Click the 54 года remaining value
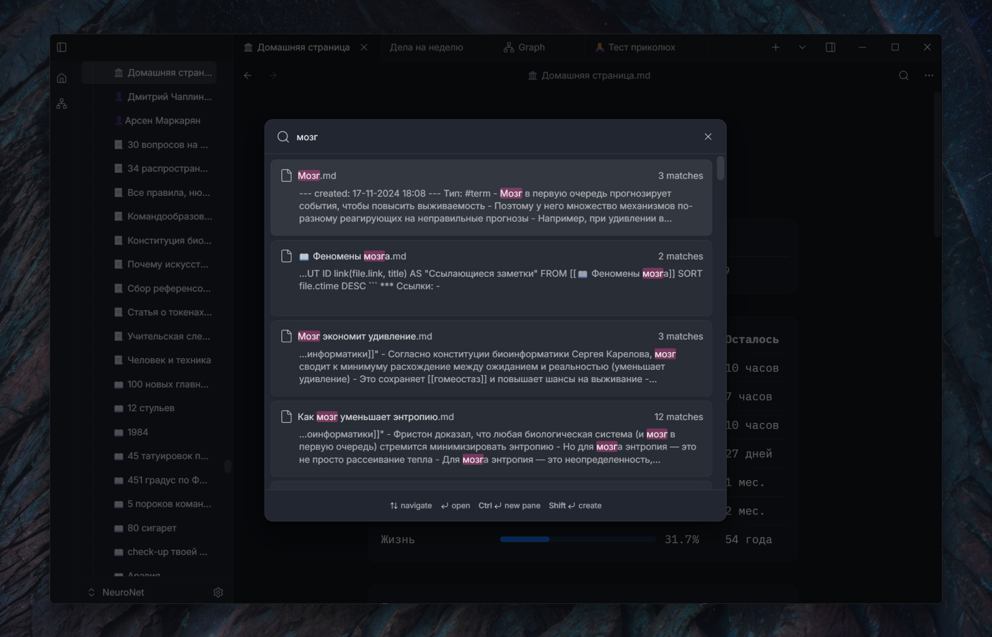Viewport: 992px width, 637px height. pos(748,540)
